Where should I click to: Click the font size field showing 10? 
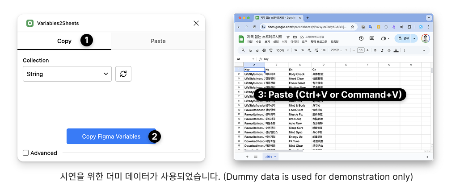[x=361, y=50]
